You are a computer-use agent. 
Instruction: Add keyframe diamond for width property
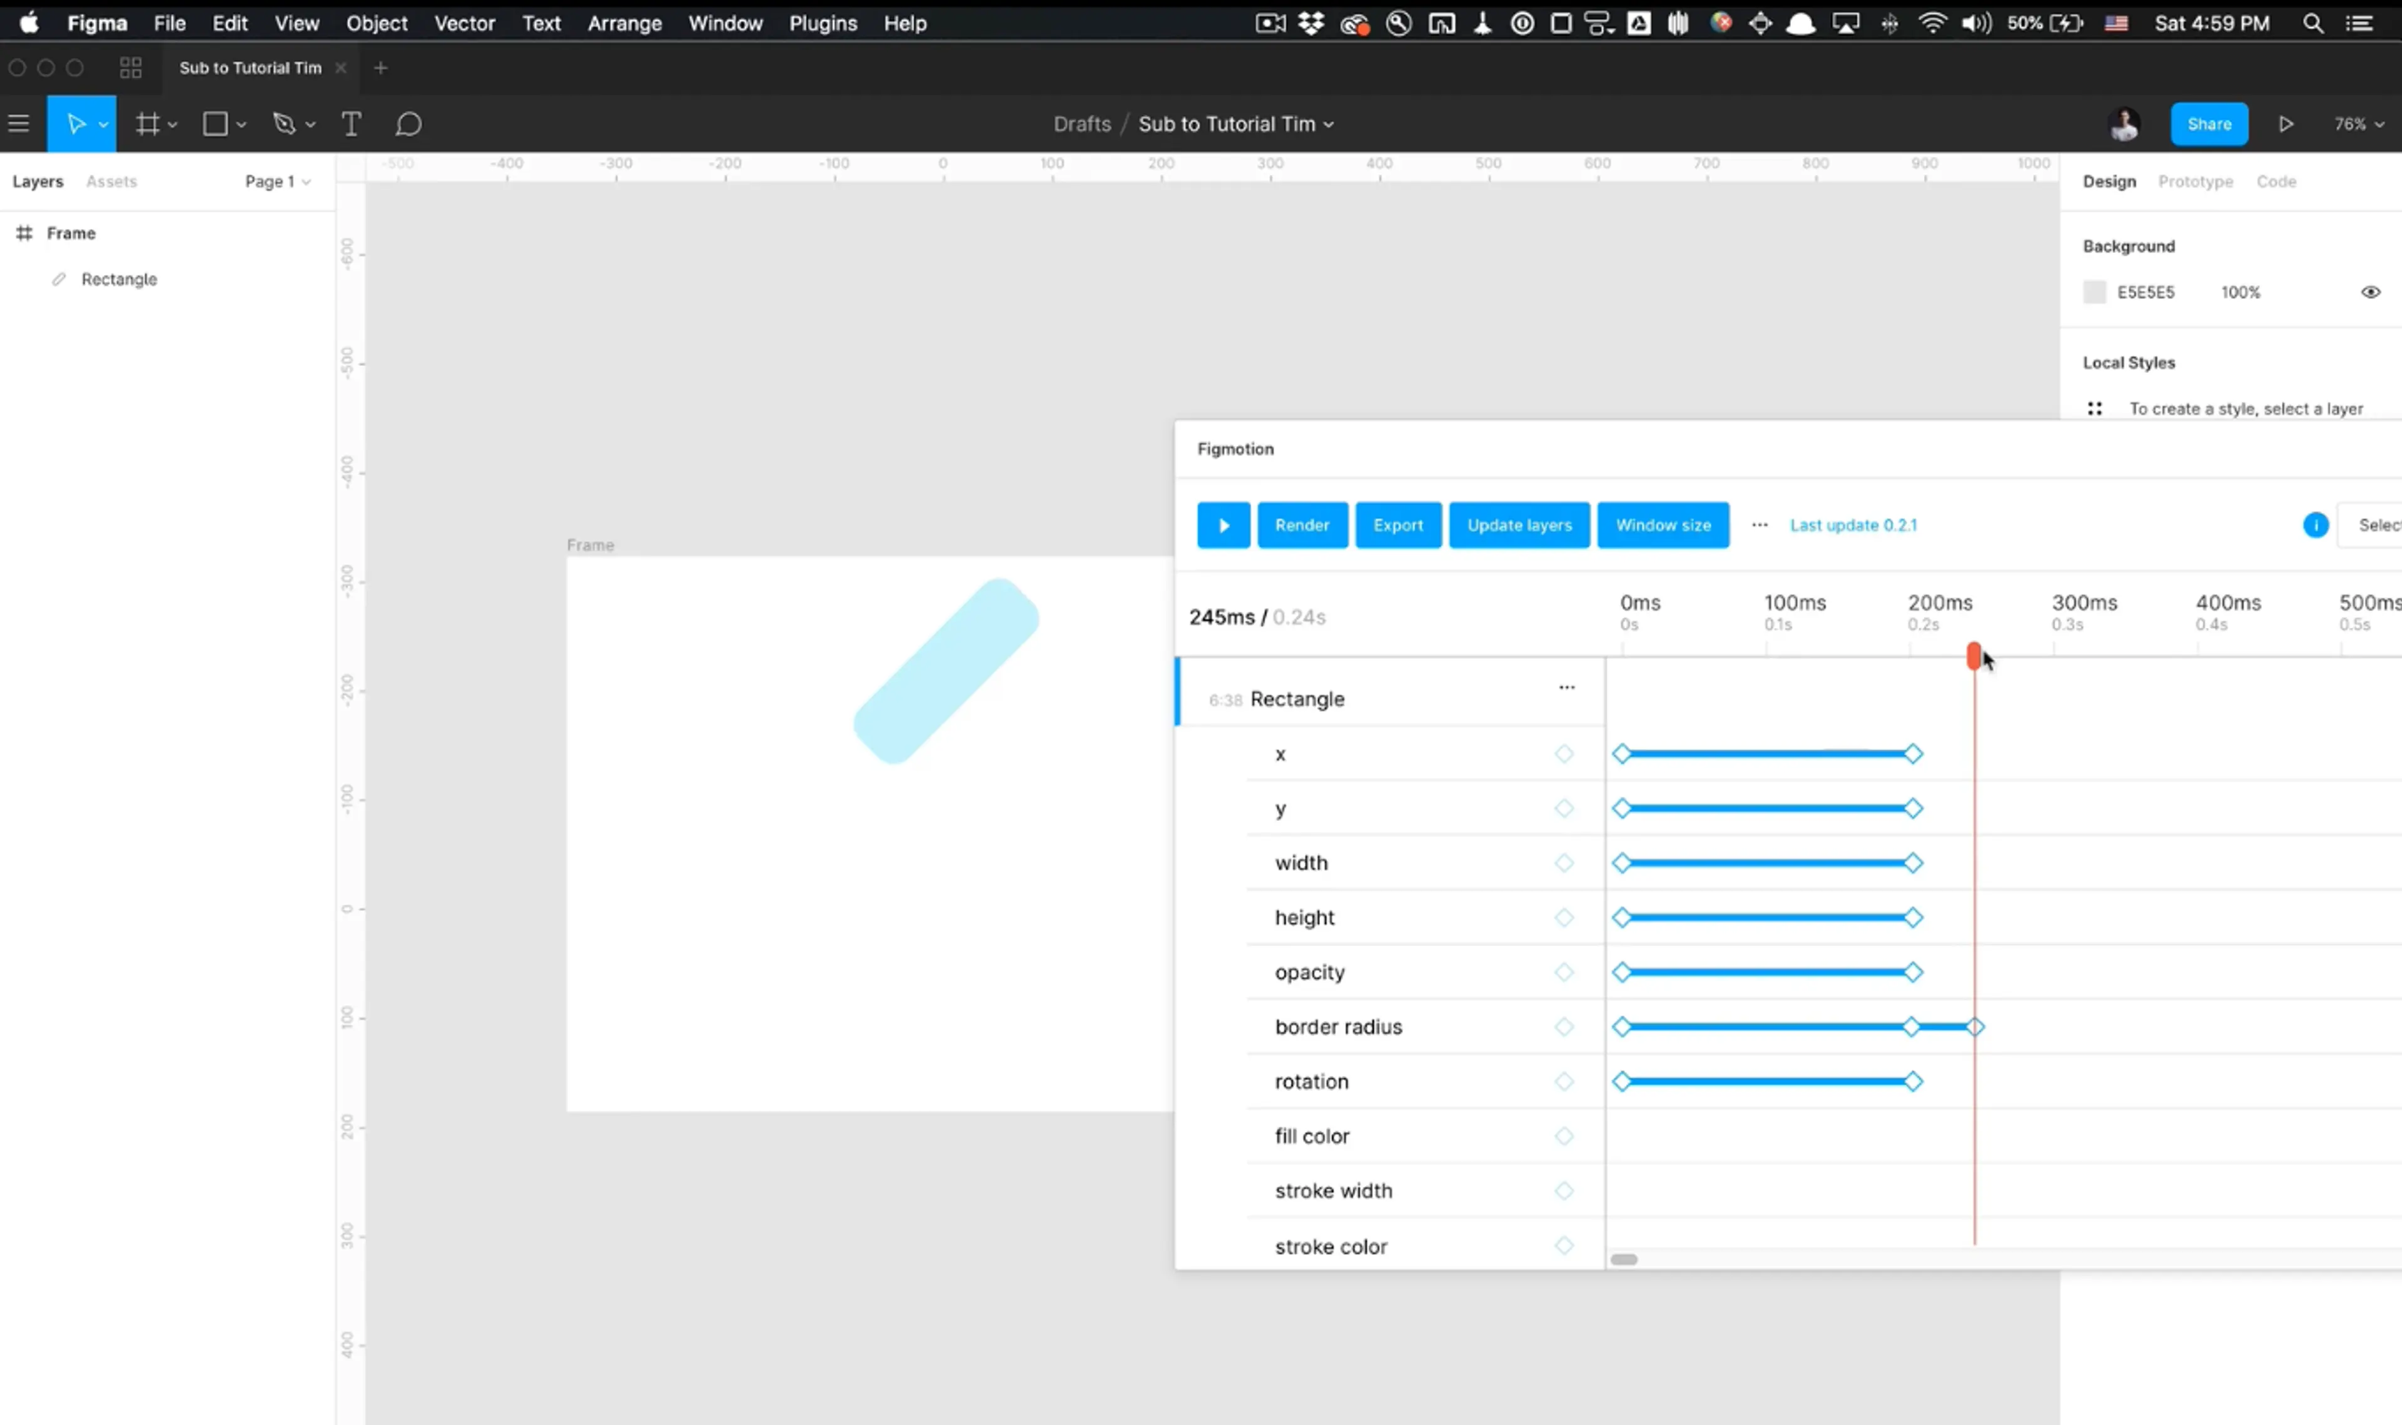tap(1563, 863)
